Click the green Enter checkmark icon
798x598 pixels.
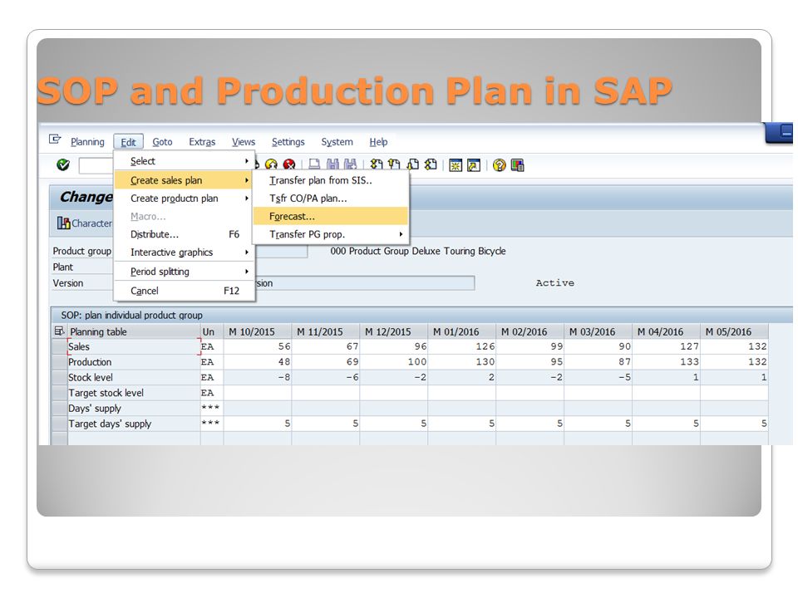click(63, 164)
